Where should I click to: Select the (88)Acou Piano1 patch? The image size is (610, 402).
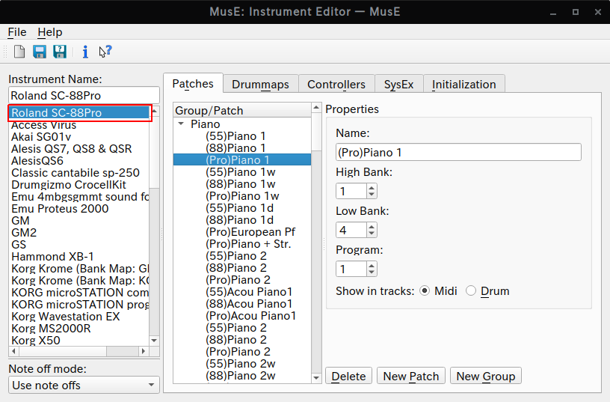click(x=242, y=303)
